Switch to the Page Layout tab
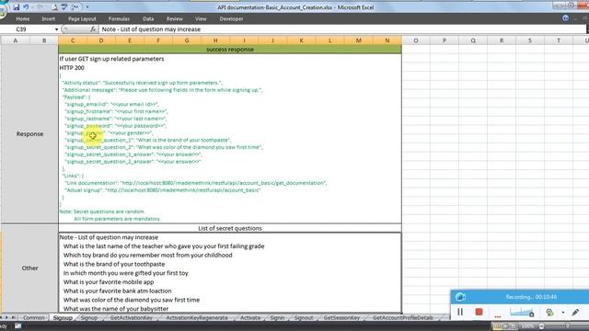The height and width of the screenshot is (331, 589). pos(82,18)
